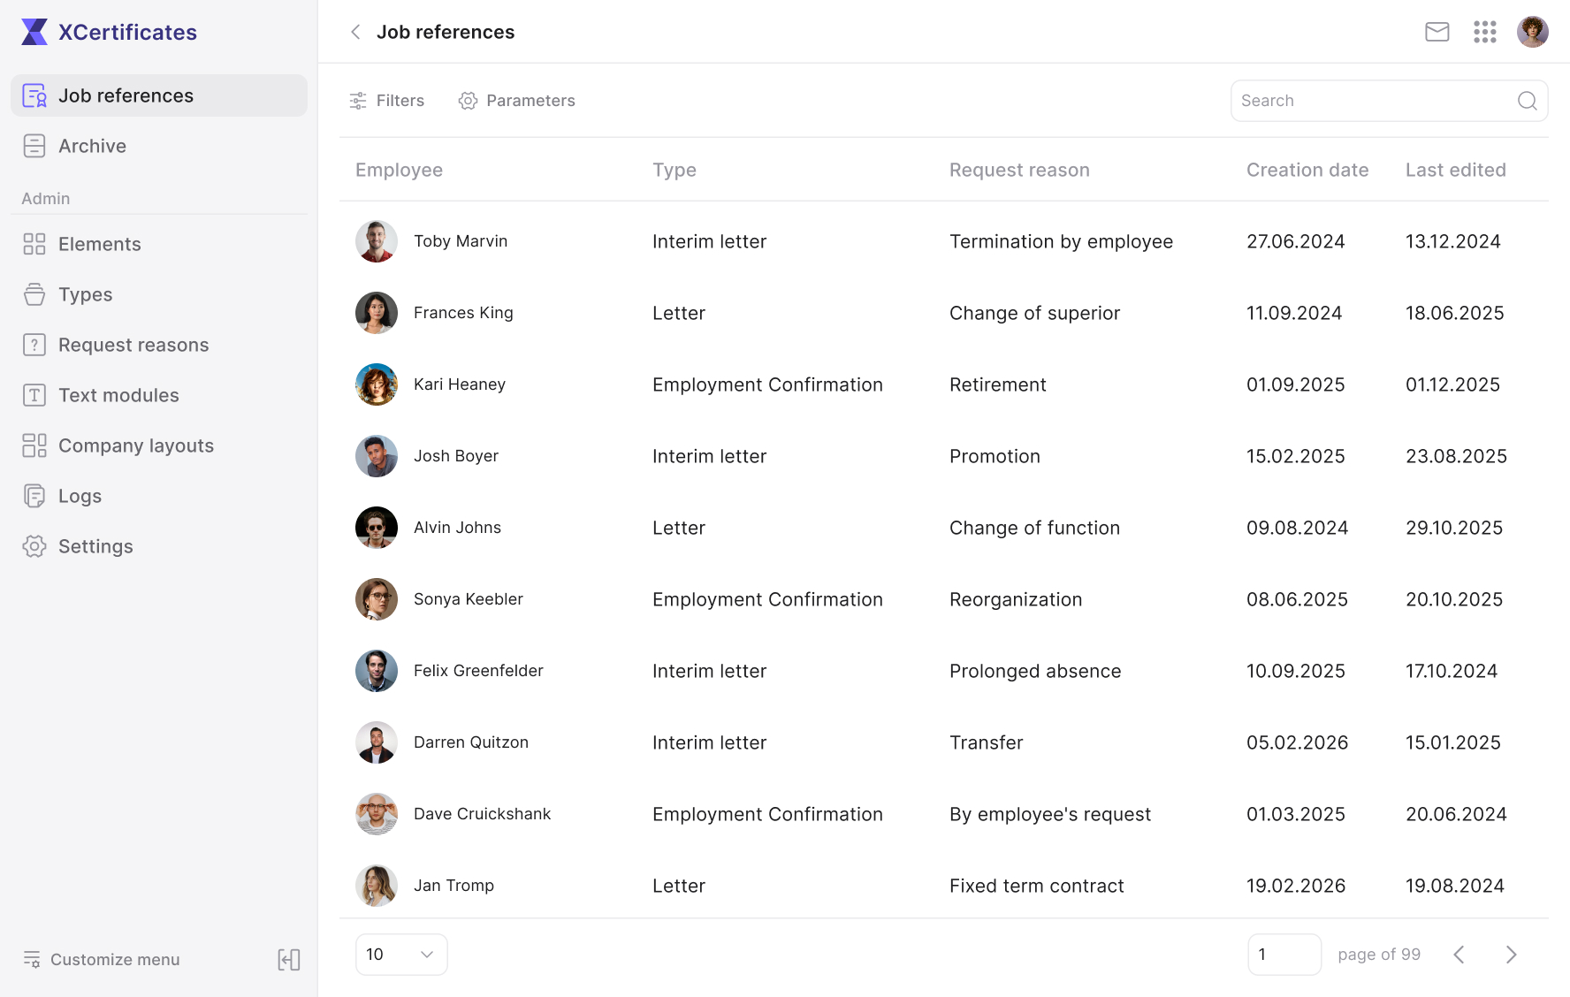Click the user profile avatar
Viewport: 1570px width, 997px height.
point(1533,32)
